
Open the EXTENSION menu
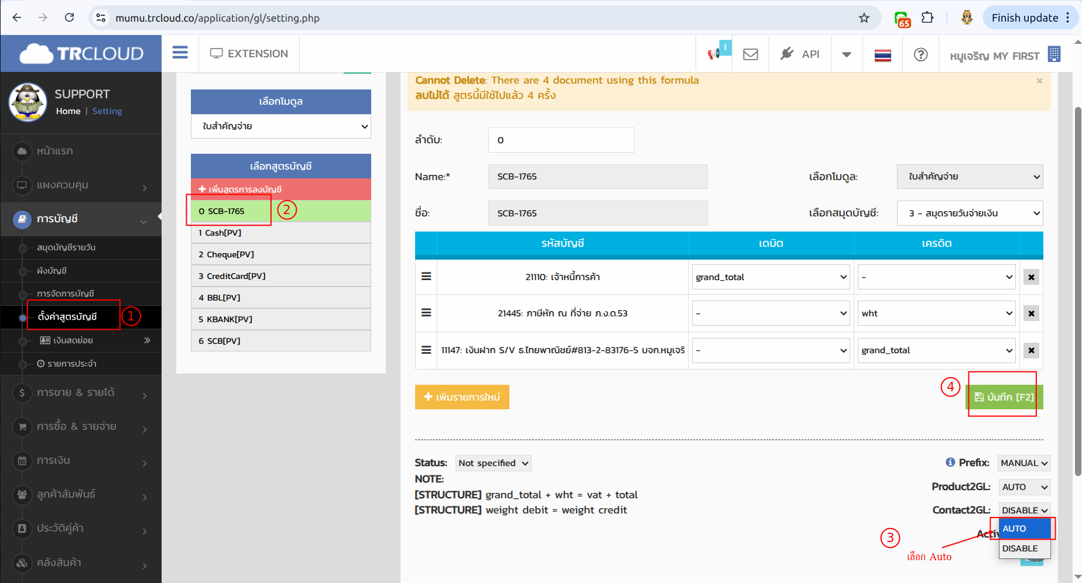click(249, 54)
